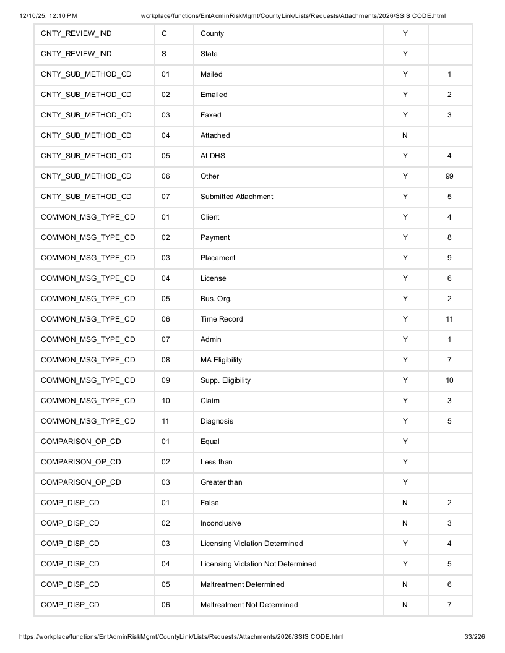
Task: Click the 'Maltreatment Not Determined' cell
Action: (x=288, y=605)
